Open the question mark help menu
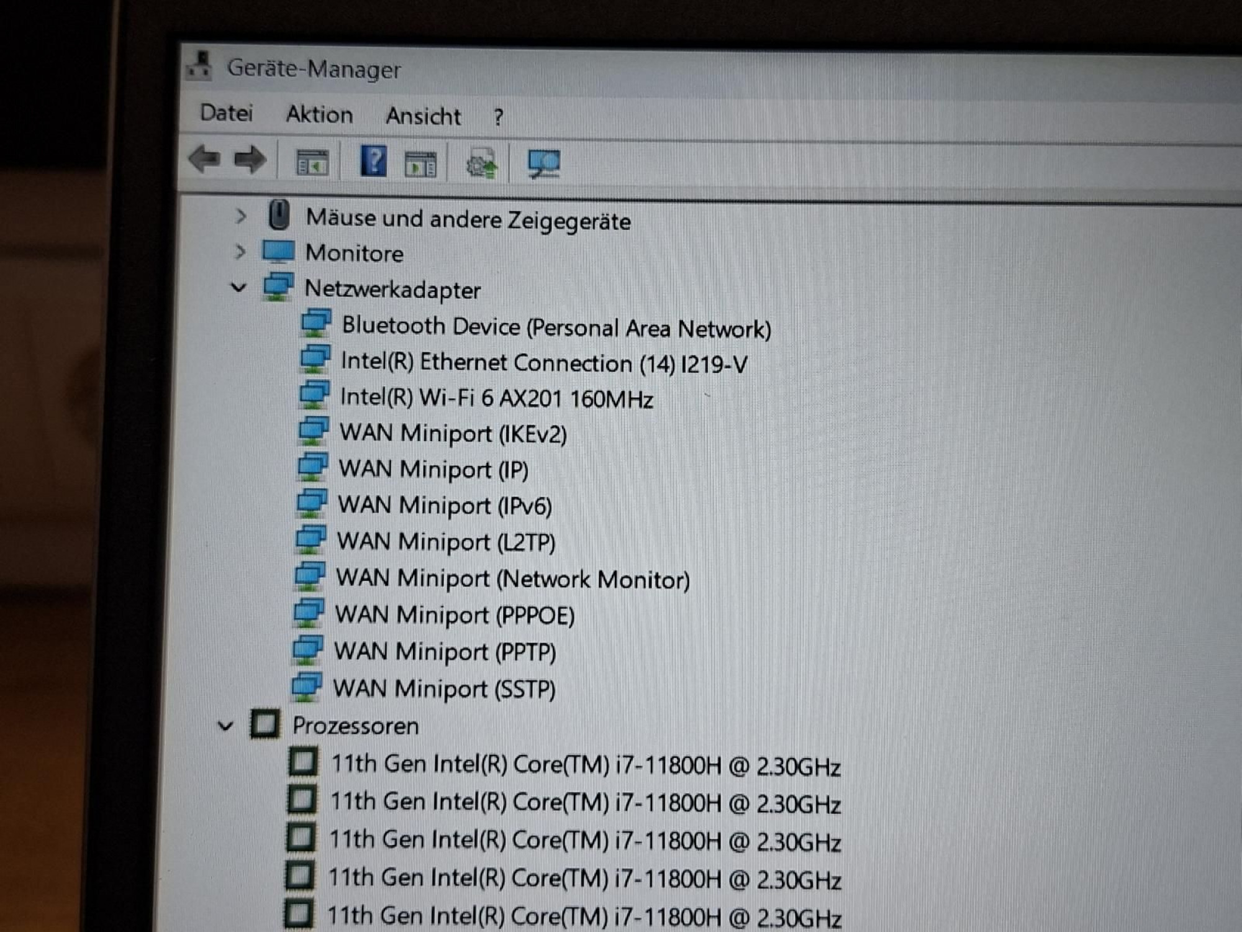The image size is (1242, 932). point(498,117)
